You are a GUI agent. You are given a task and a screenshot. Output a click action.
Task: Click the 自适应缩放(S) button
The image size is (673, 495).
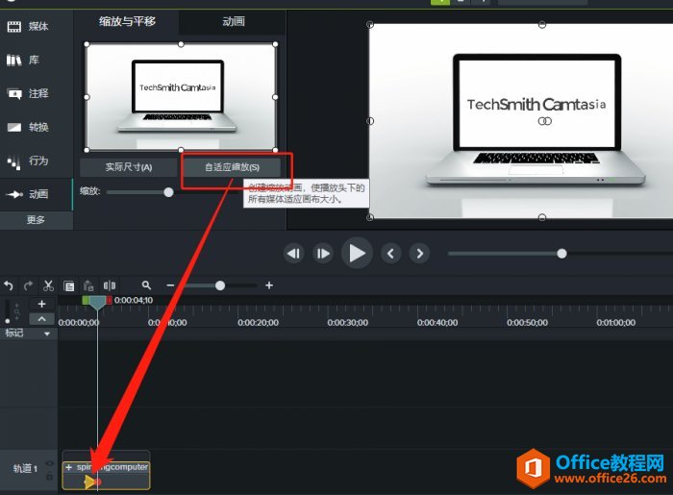[230, 167]
